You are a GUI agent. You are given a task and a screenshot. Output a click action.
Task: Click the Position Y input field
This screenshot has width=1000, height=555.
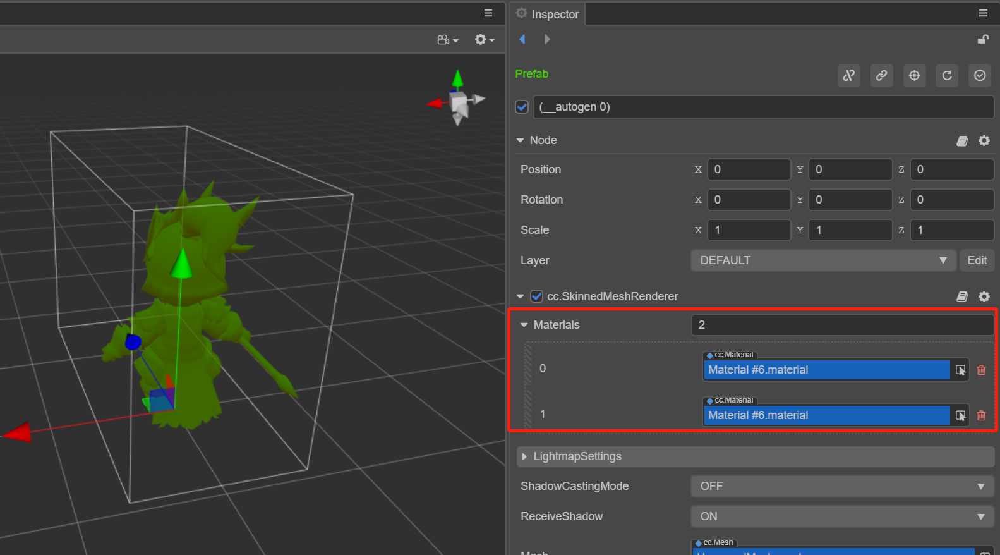pos(850,169)
